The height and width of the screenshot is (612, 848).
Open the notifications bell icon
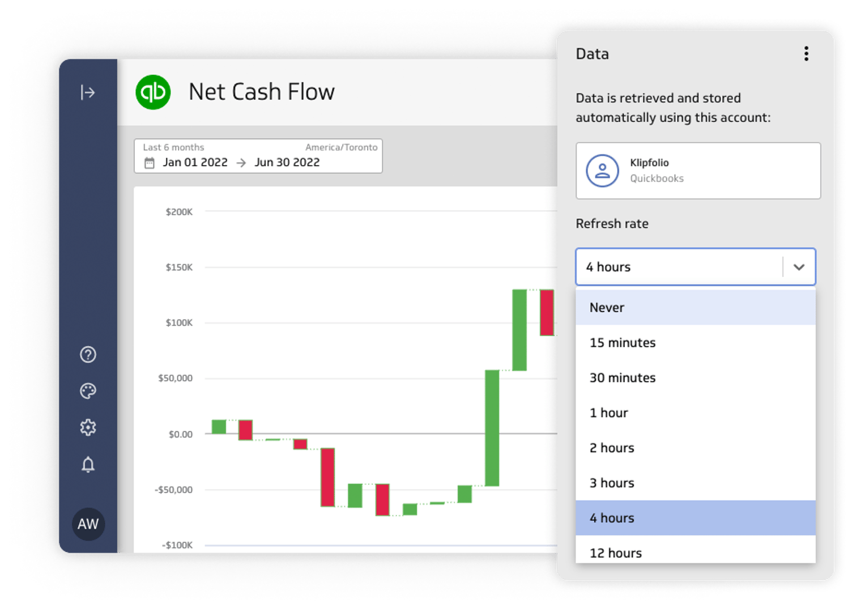pos(88,465)
